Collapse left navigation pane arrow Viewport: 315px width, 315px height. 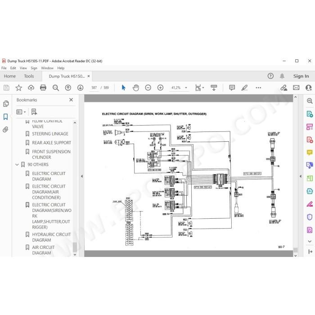(82, 176)
